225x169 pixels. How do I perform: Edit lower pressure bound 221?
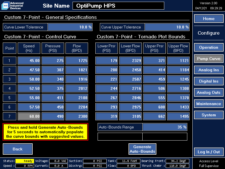(x=107, y=79)
